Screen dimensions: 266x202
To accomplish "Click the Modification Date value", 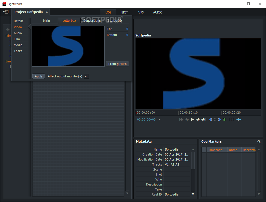I will coord(177,159).
